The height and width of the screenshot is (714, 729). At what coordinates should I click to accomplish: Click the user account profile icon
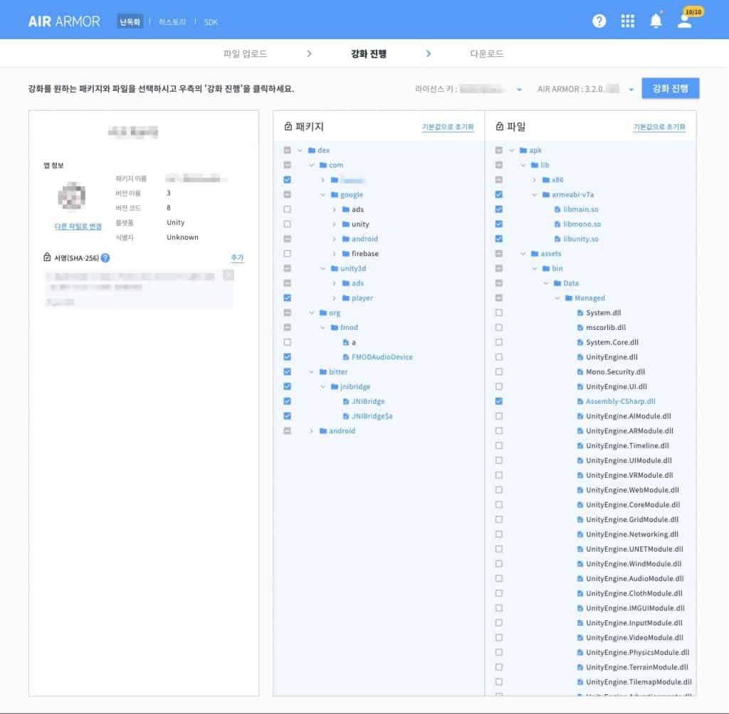tap(684, 21)
